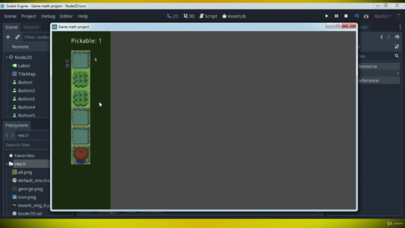Maximize the Godot Engine main window
405x228 pixels.
coord(385,6)
